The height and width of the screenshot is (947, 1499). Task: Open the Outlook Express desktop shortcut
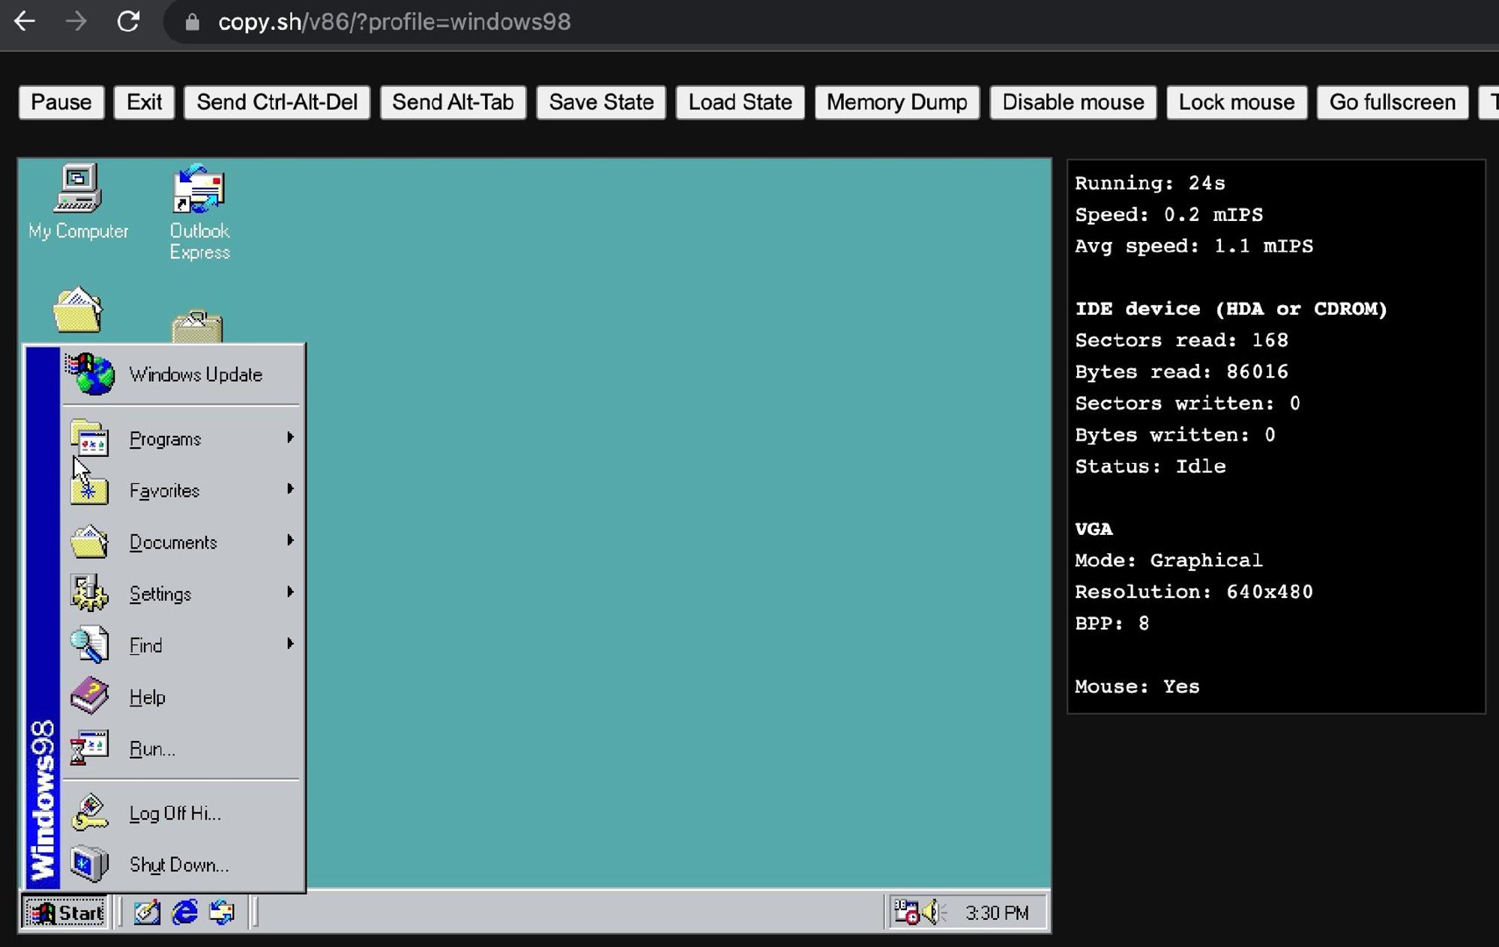coord(199,190)
